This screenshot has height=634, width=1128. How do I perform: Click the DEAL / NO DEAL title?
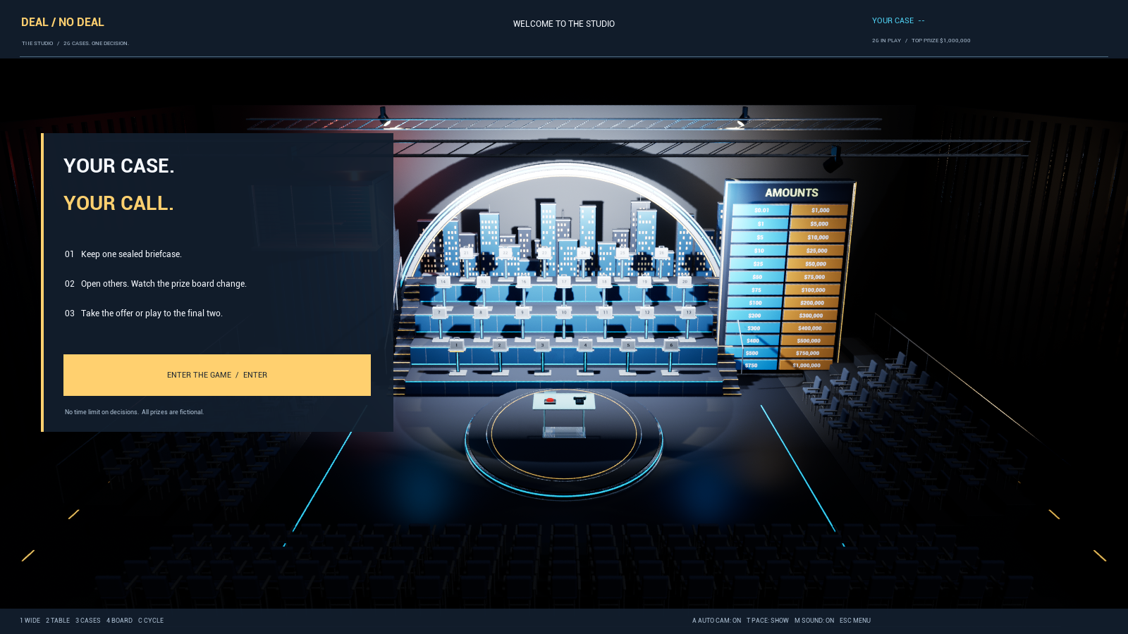click(63, 22)
